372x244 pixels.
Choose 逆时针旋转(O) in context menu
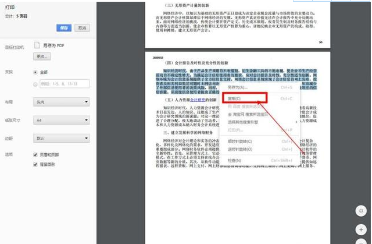[x=260, y=149]
